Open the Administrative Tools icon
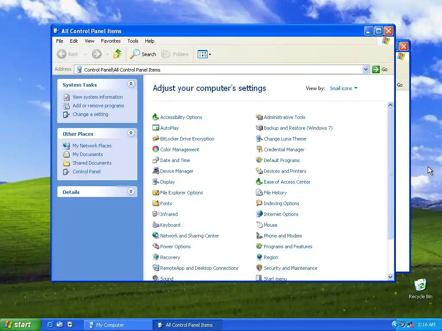The height and width of the screenshot is (331, 442). point(259,117)
